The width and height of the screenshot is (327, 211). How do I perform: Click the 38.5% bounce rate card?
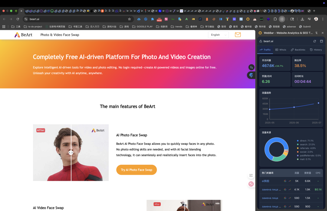point(307,63)
